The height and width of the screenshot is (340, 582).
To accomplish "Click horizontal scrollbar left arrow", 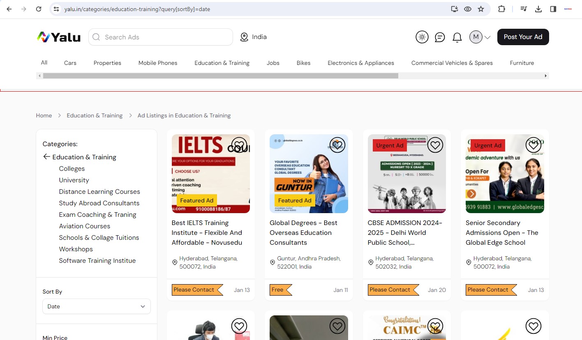I will [39, 76].
